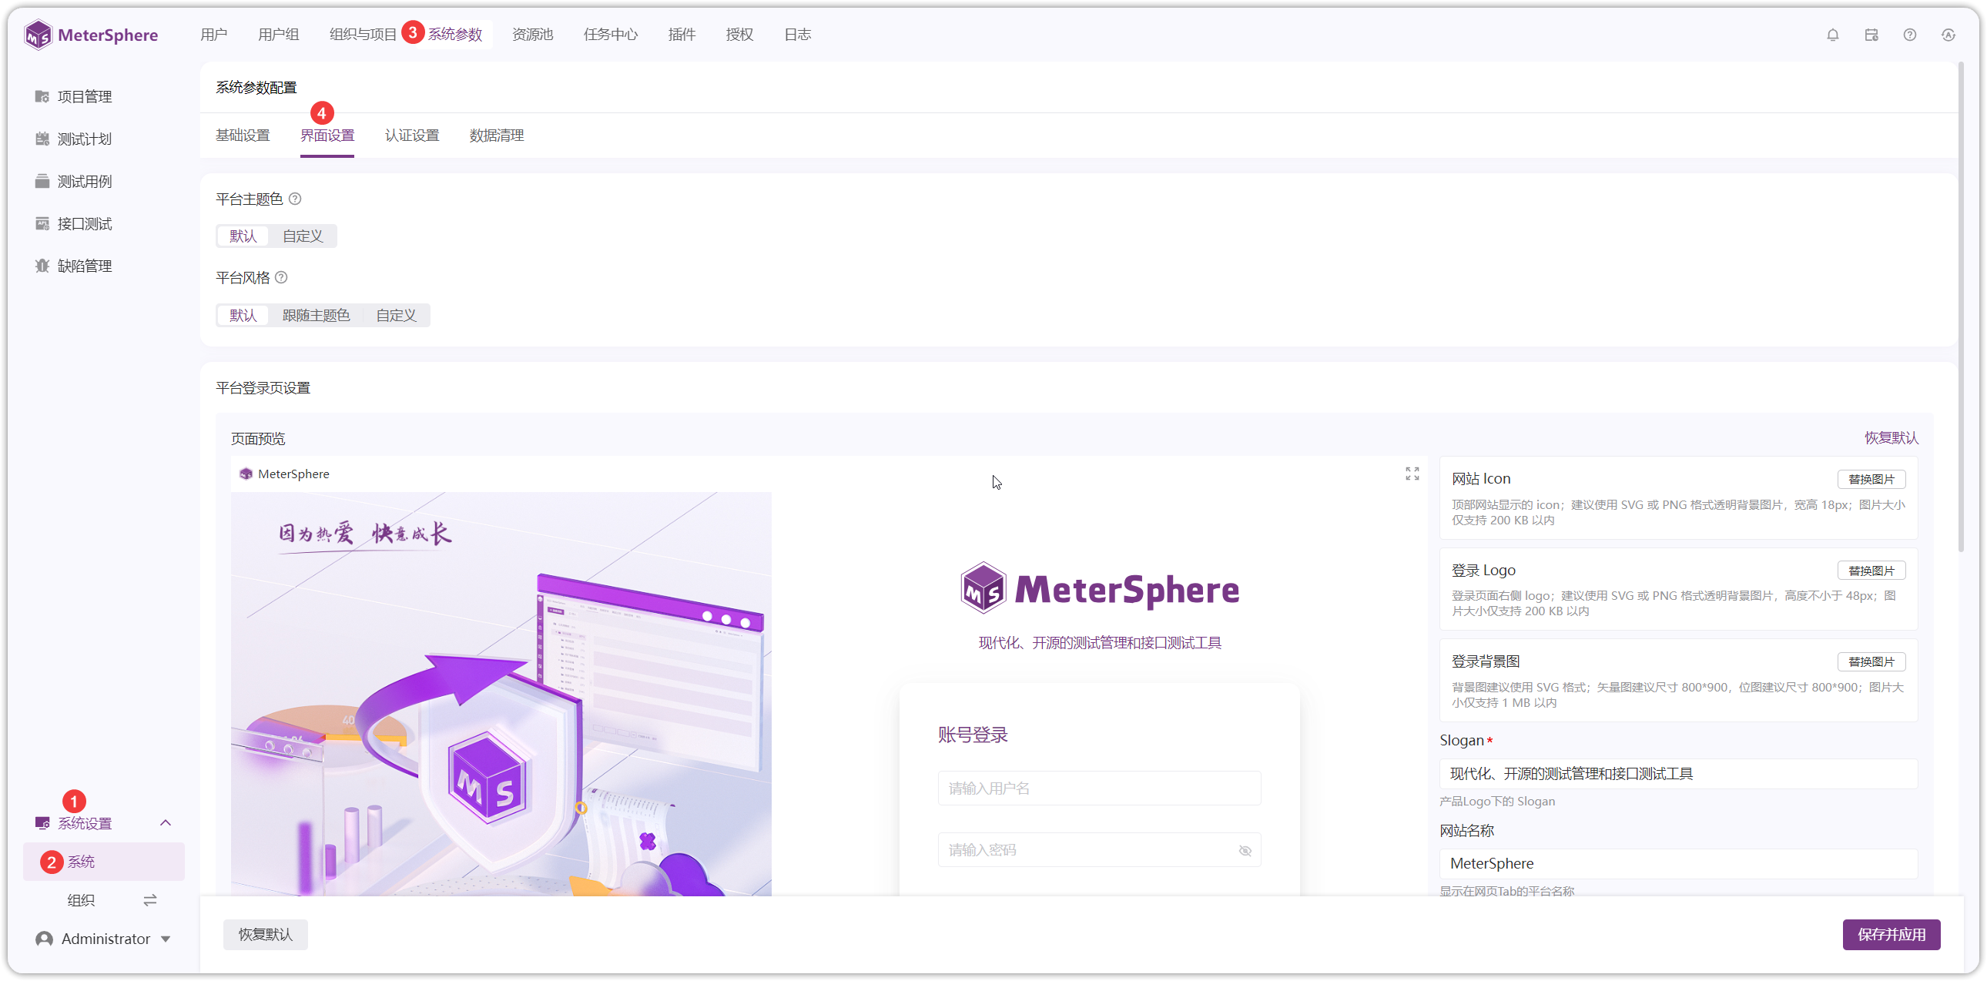1987x981 pixels.
Task: Click the swap icon beside 组织
Action: [x=150, y=900]
